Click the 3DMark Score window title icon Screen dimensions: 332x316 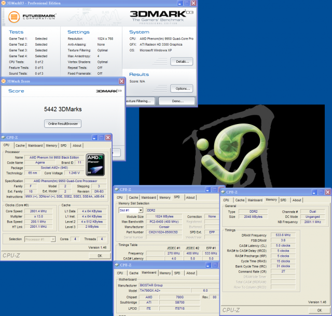pyautogui.click(x=4, y=81)
